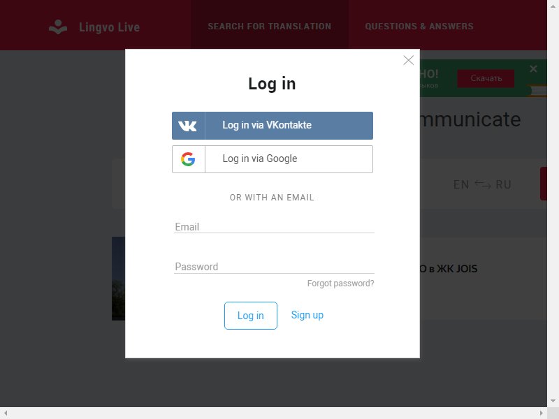Focus the Password input field
Image resolution: width=559 pixels, height=419 pixels.
pos(274,267)
